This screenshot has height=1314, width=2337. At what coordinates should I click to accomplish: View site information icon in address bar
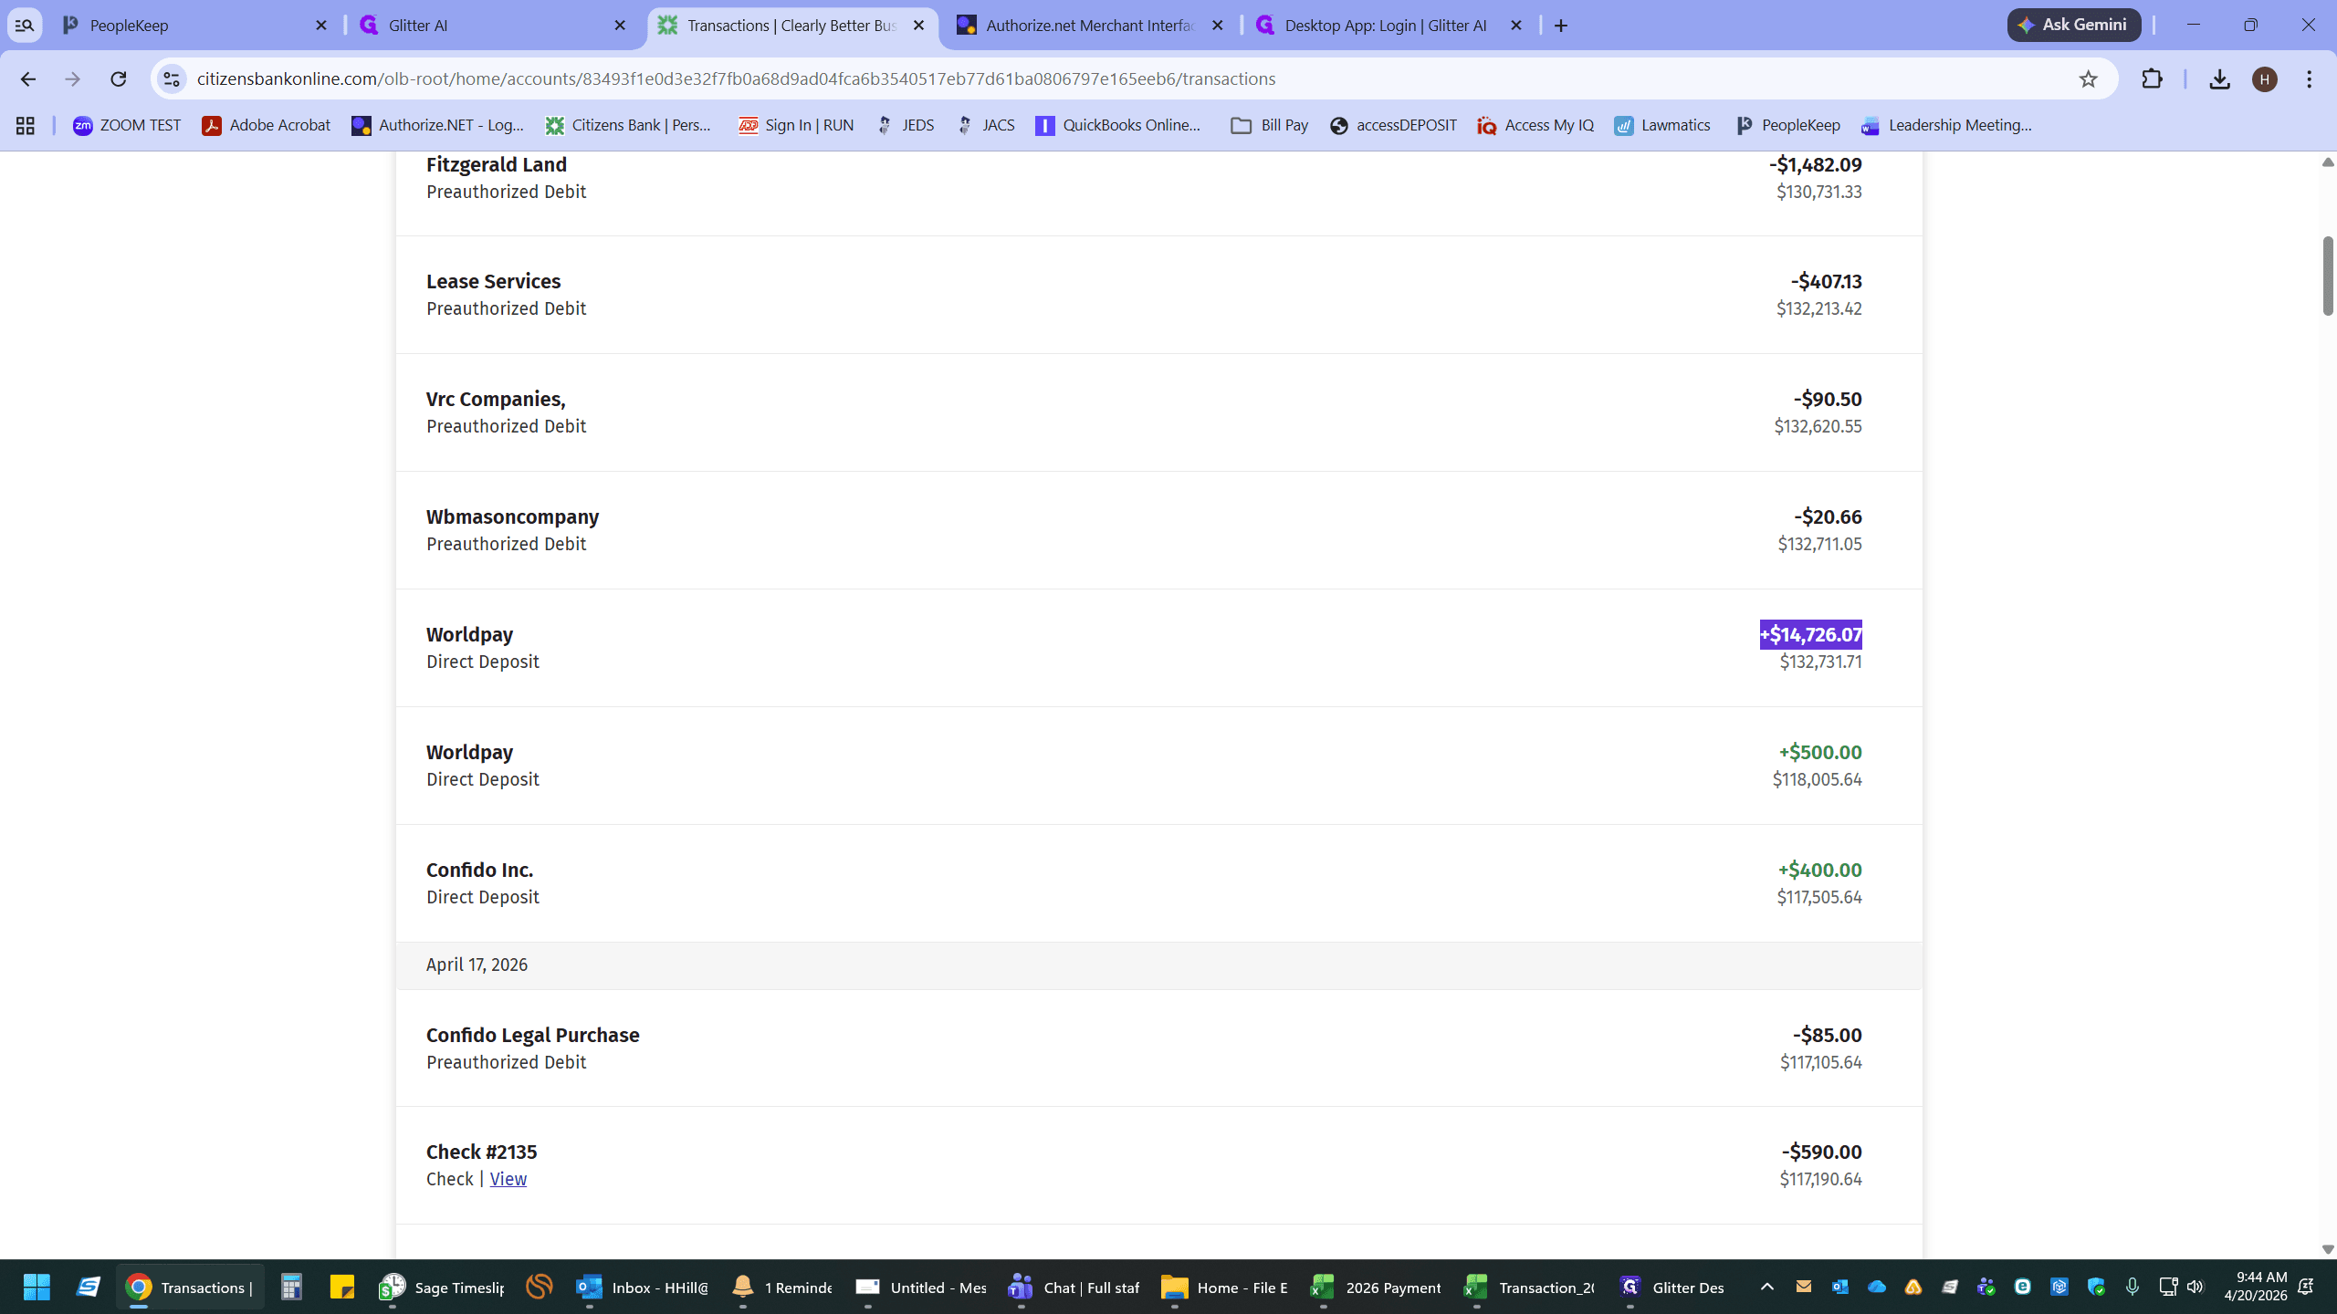click(172, 79)
